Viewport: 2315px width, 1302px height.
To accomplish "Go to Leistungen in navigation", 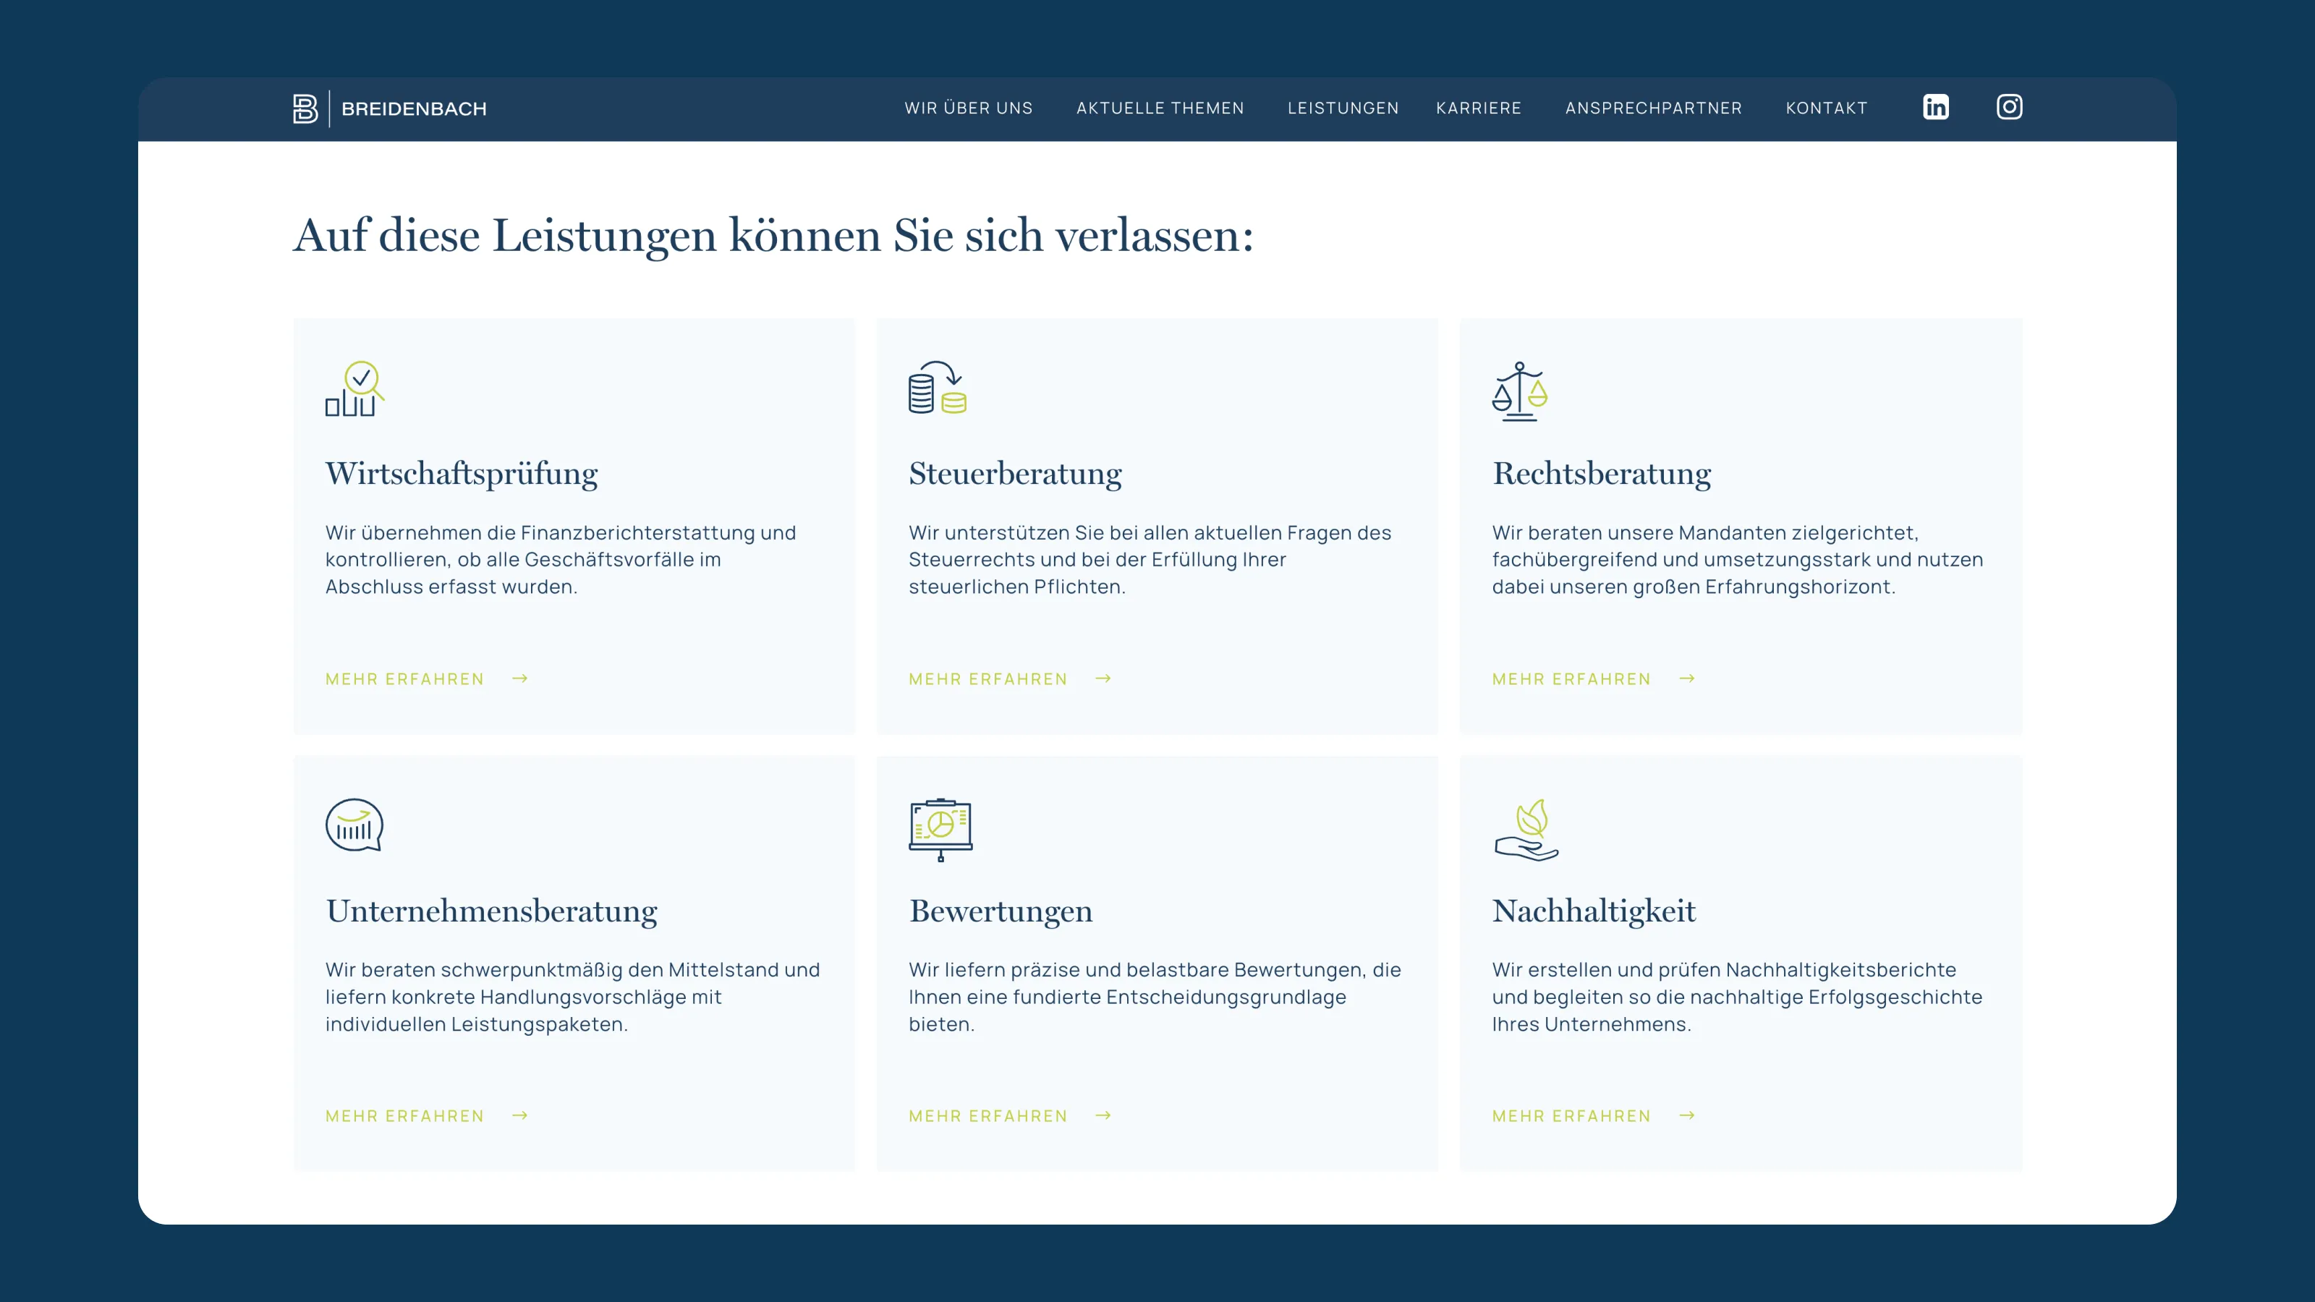I will 1343,108.
